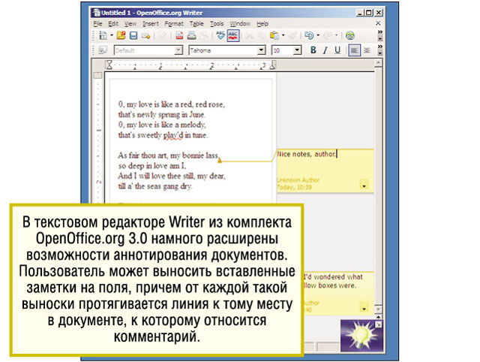Open the Tools menu
Screen dimensions: 480x362
point(217,24)
